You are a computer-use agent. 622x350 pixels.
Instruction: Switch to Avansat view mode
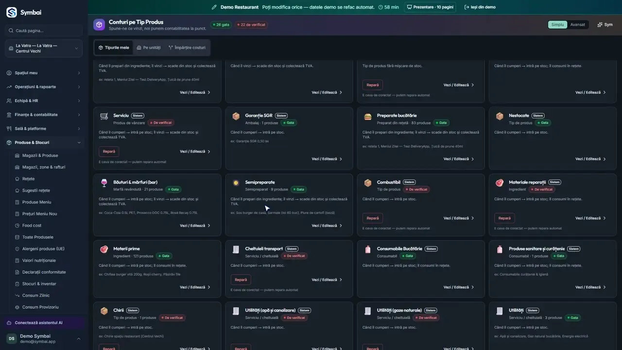[578, 25]
